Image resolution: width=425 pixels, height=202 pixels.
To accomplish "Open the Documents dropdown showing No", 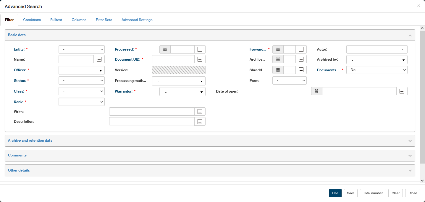I will point(377,70).
